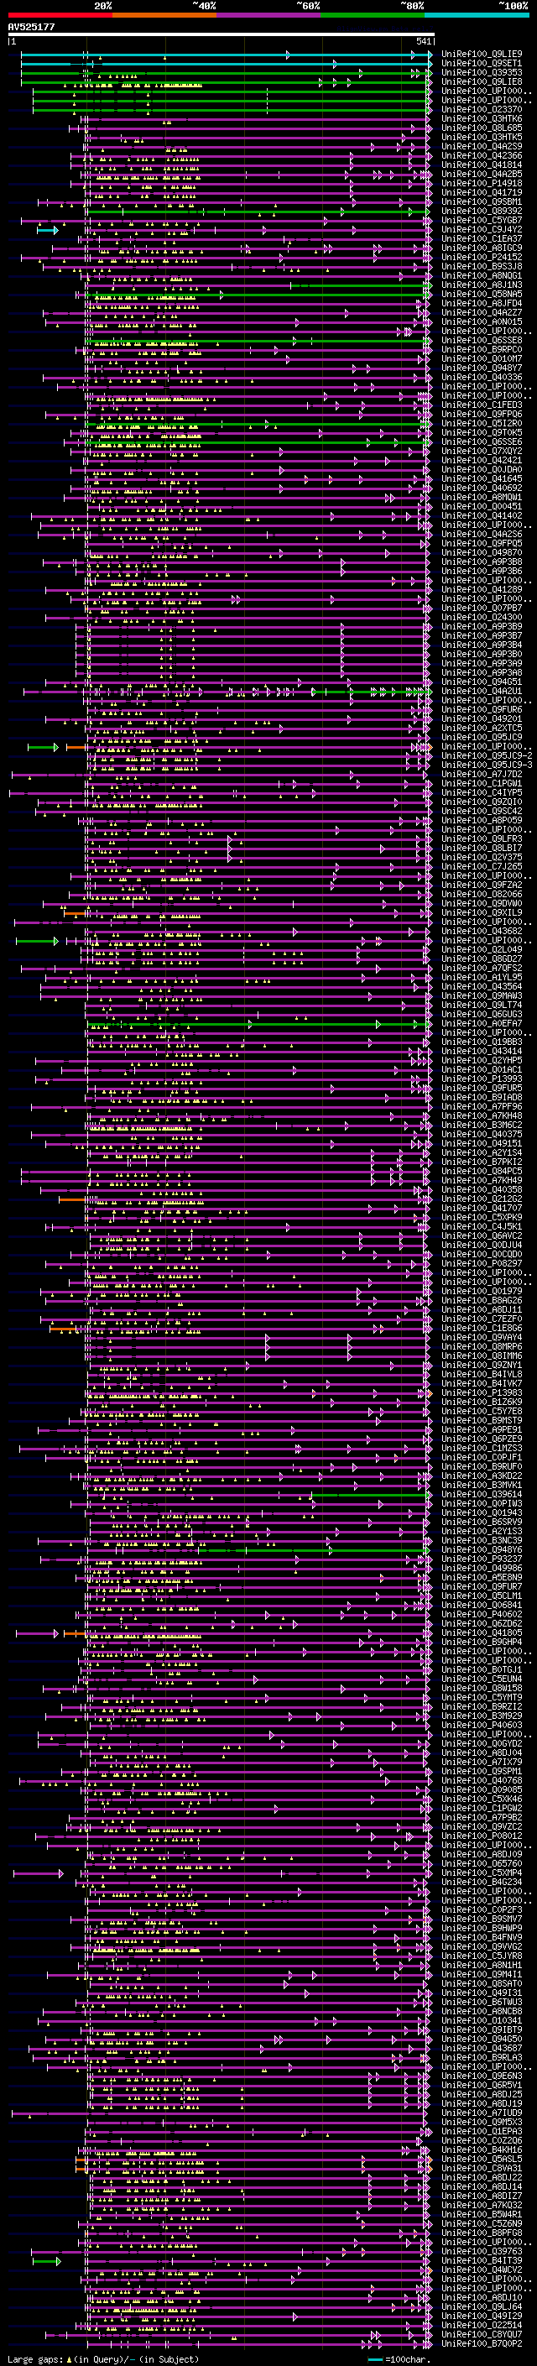This screenshot has height=2366, width=537.
Task: Select hit label UniRef100_Q5I2R0
Action: [482, 423]
